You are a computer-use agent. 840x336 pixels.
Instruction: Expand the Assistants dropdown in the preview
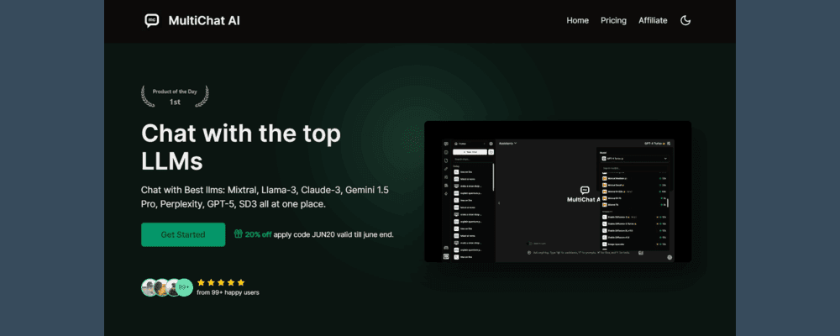(x=507, y=144)
